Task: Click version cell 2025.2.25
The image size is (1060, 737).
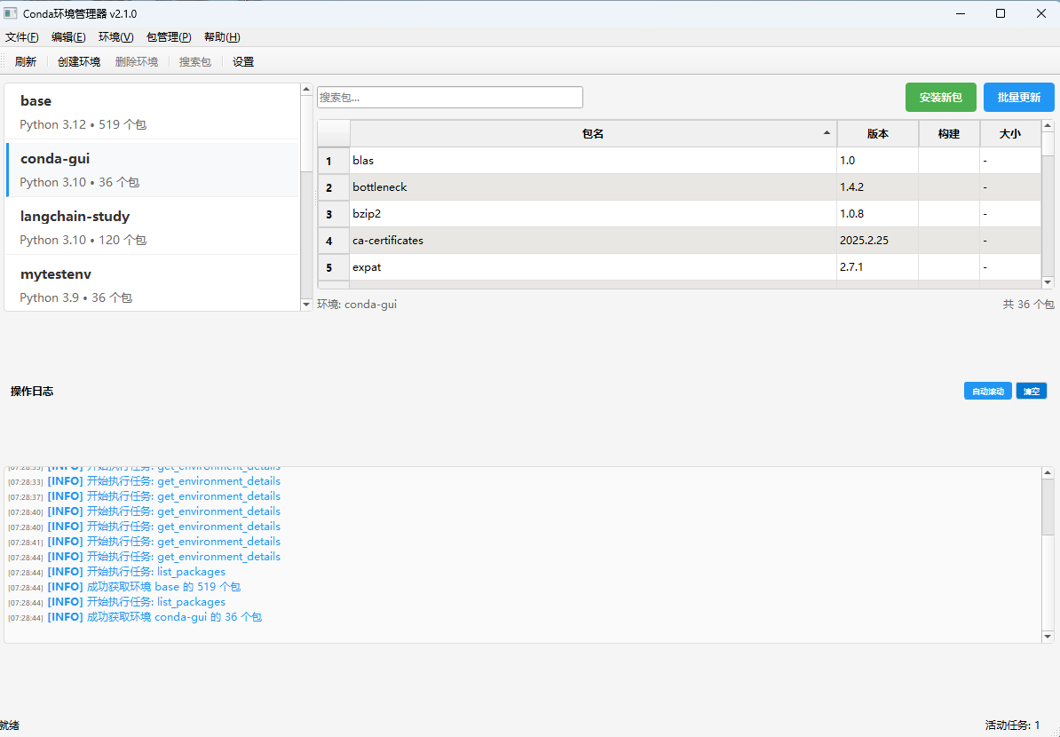Action: (x=877, y=241)
